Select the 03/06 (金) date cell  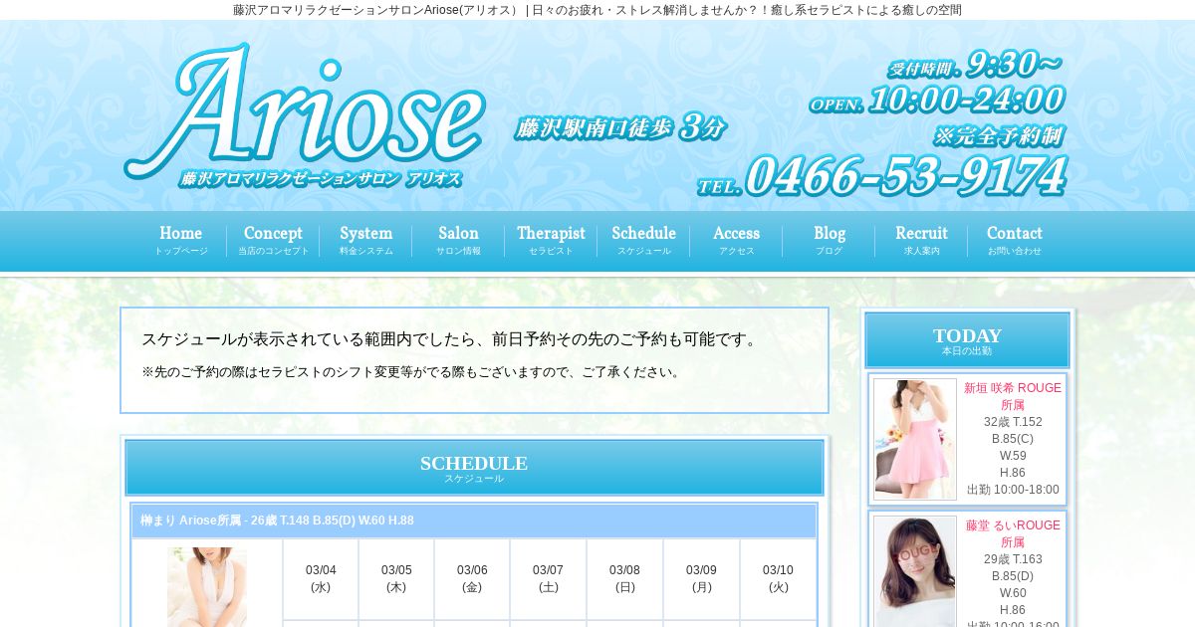pyautogui.click(x=472, y=578)
